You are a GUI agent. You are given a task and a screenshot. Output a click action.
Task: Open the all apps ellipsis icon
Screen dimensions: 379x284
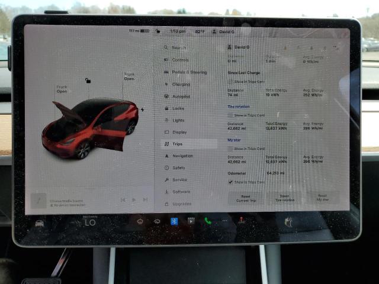[225, 221]
